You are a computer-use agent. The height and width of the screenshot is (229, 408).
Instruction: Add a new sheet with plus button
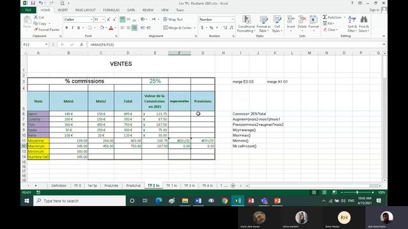coord(233,186)
